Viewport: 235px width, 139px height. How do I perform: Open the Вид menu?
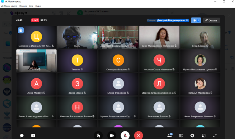coord(31,6)
